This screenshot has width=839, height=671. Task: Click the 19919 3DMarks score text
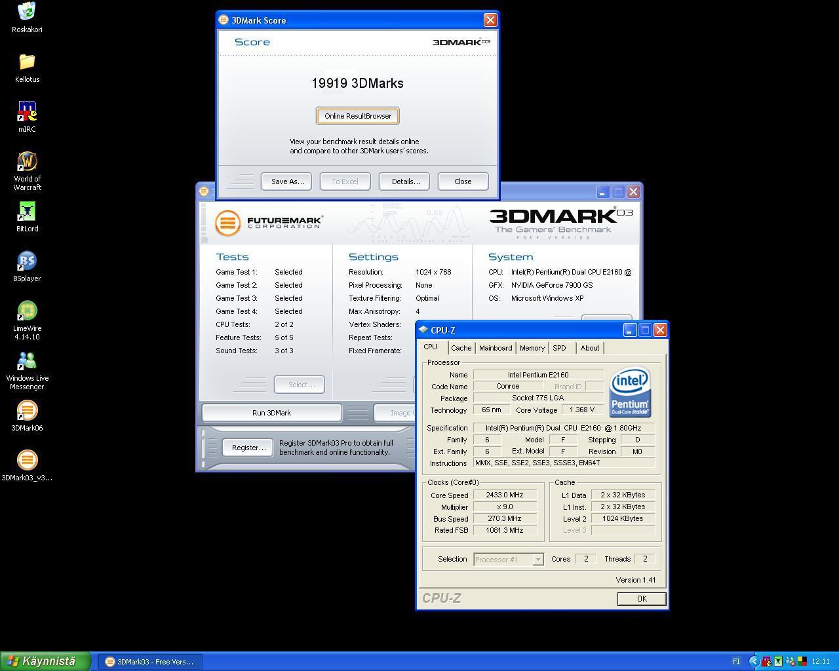coord(357,83)
